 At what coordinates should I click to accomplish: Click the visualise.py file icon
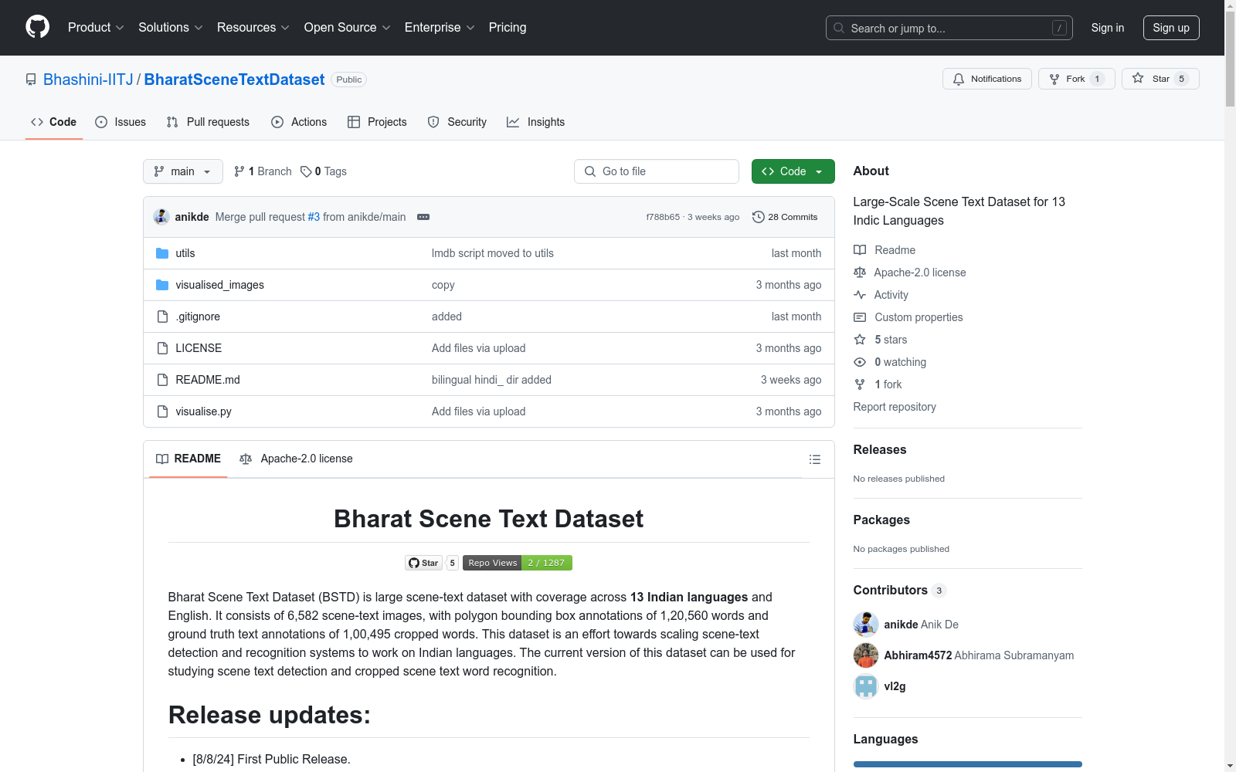162,411
